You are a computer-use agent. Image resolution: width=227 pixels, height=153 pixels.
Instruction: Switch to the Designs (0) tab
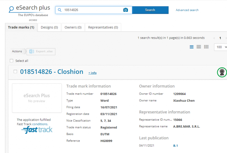49,27
